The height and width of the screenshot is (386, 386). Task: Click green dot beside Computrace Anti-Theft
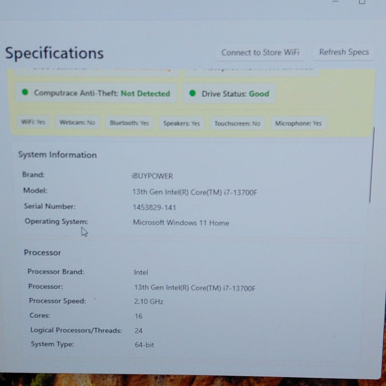[25, 92]
